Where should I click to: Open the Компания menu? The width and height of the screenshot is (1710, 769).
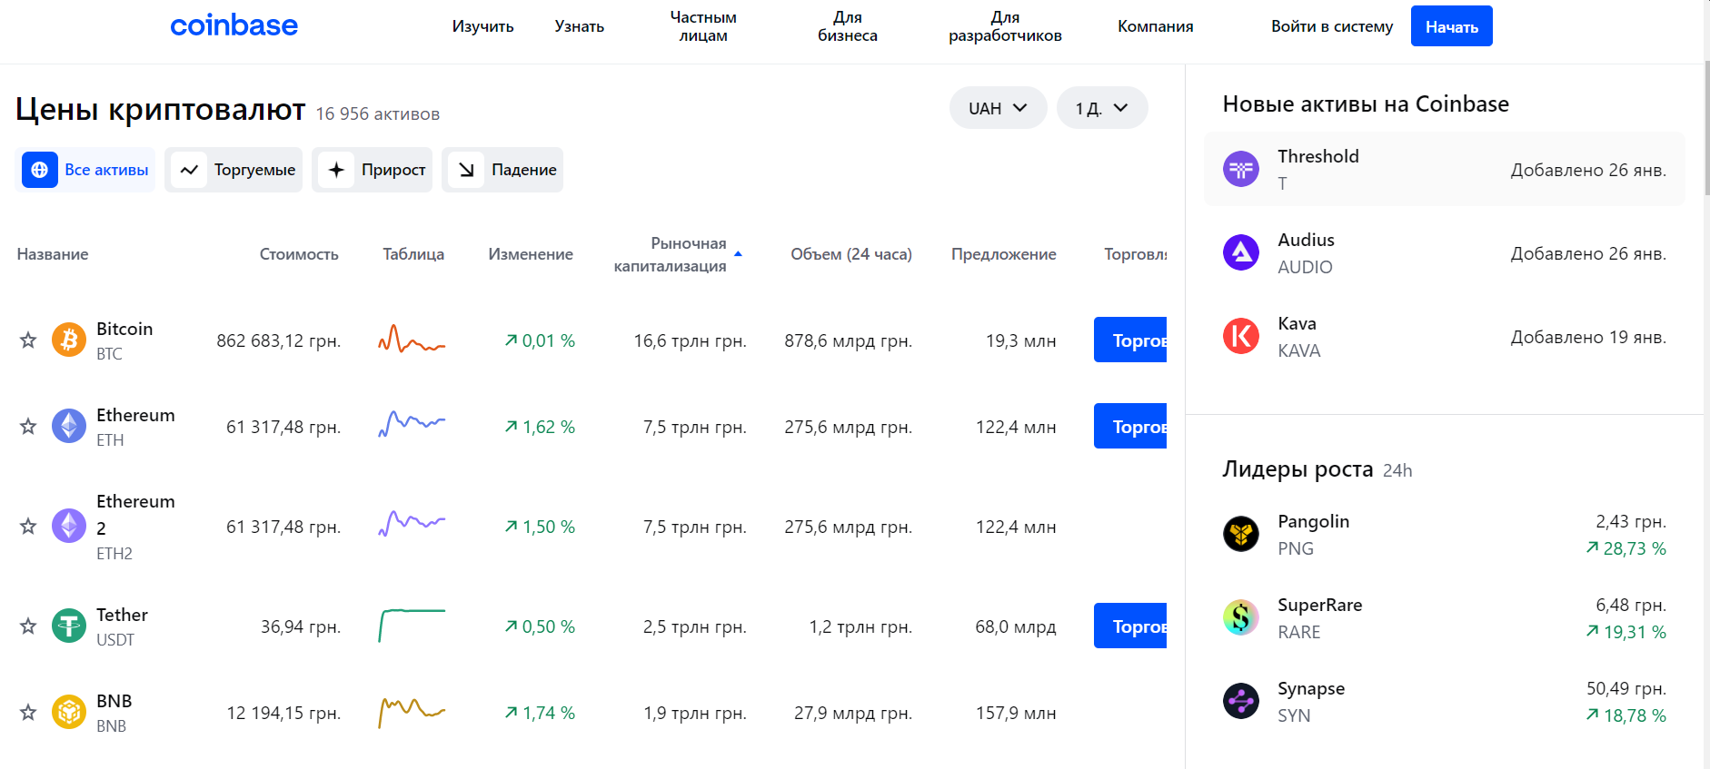coord(1156,26)
